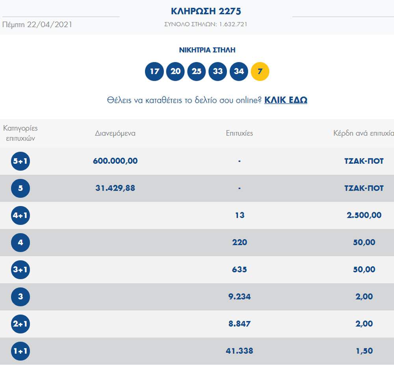Click the category 4 badge
394x367 pixels.
pyautogui.click(x=20, y=243)
